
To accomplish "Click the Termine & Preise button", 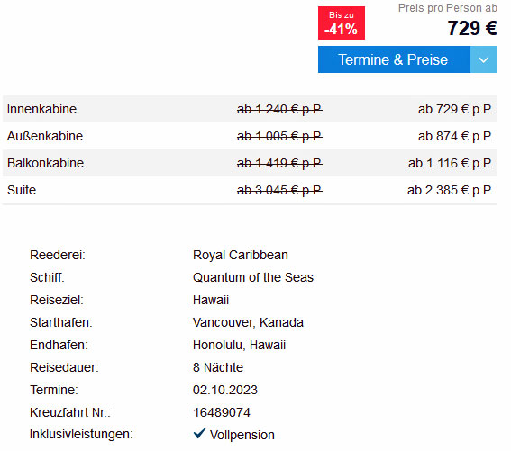I will 394,59.
